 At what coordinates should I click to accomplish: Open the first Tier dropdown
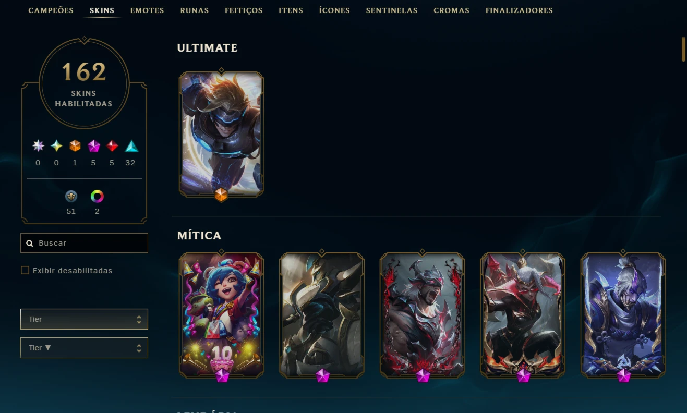pyautogui.click(x=84, y=319)
